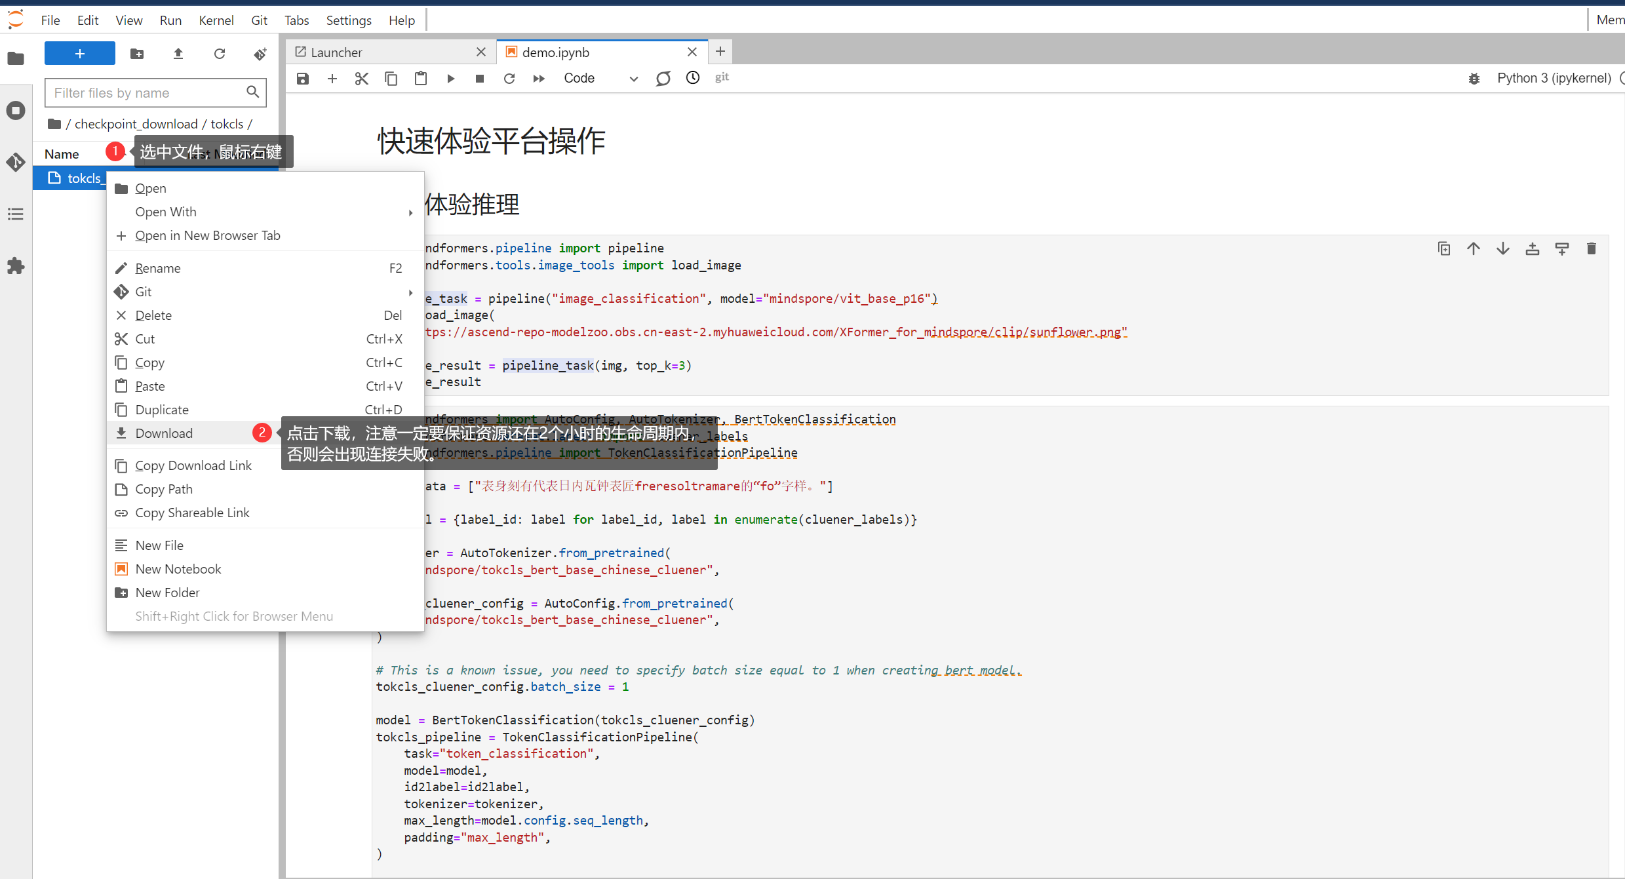Open the Running Terminals and Kernels sidebar

[x=16, y=110]
